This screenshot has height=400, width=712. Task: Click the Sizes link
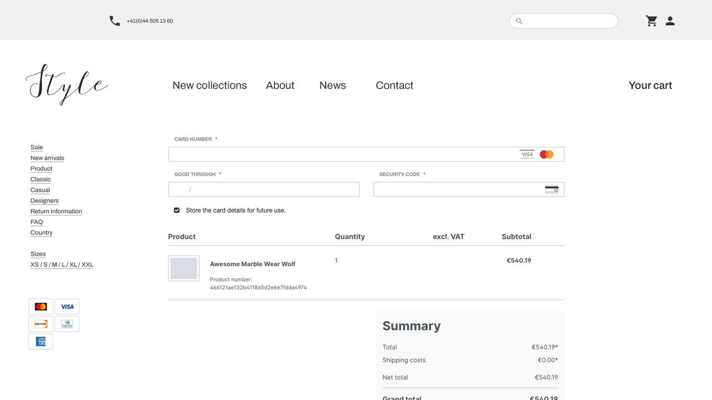click(x=38, y=254)
